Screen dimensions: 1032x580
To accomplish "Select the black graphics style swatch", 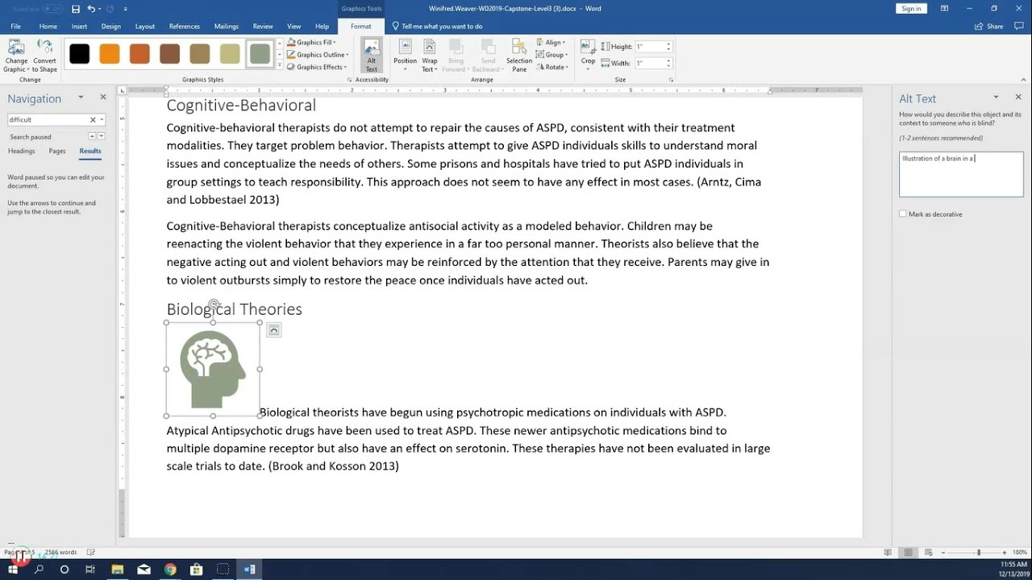I will tap(79, 54).
